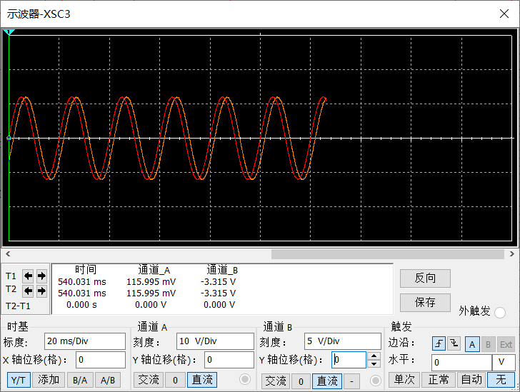
Task: Select 正常 (normal) trigger mode
Action: click(x=439, y=380)
